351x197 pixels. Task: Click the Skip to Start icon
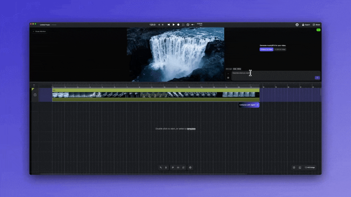click(169, 25)
